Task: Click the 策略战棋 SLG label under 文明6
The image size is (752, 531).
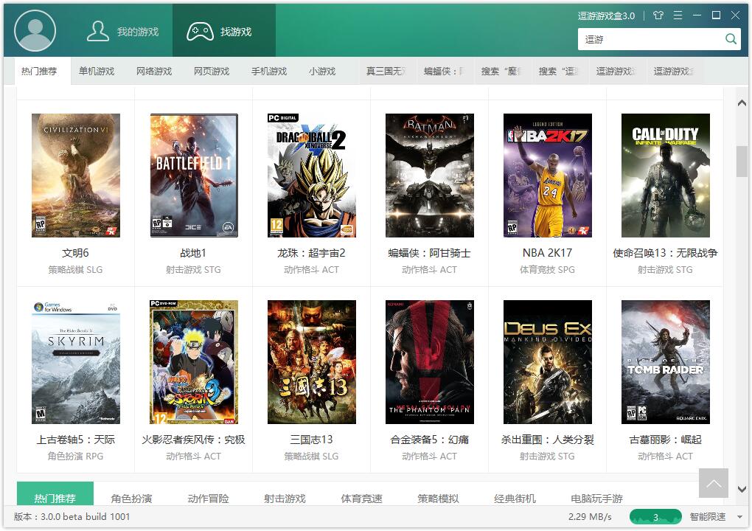Action: click(75, 270)
